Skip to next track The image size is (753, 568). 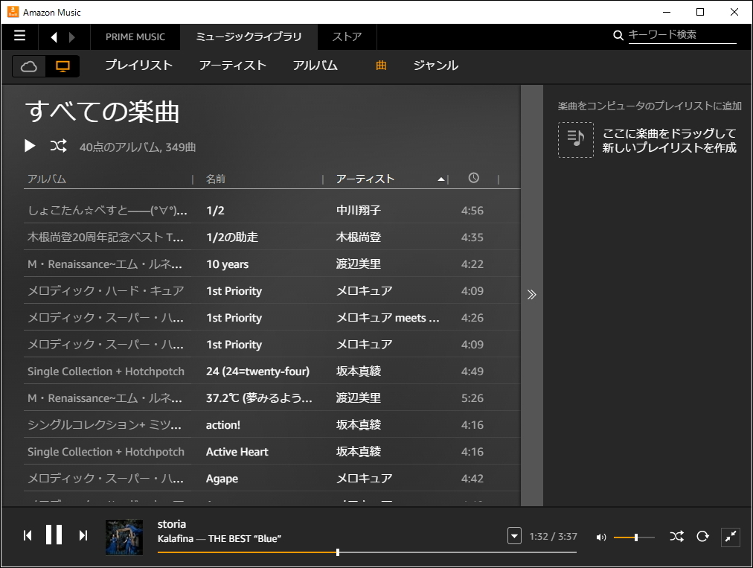(x=83, y=535)
